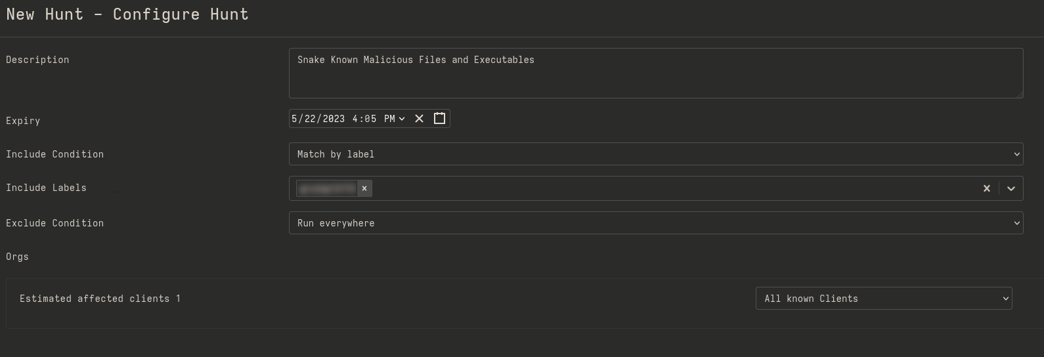This screenshot has width=1044, height=357.
Task: Edit the hunt Description text area
Action: point(656,73)
